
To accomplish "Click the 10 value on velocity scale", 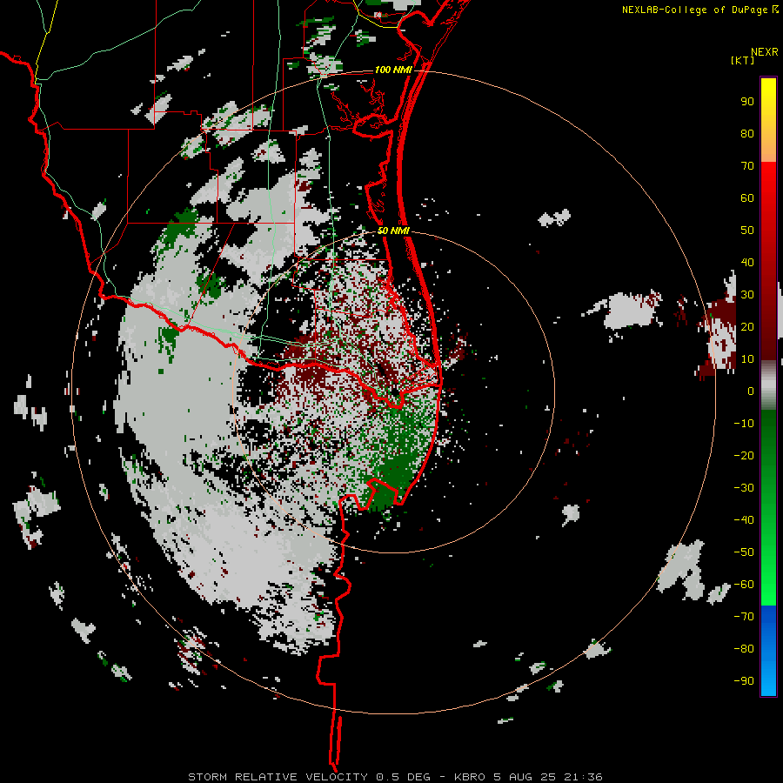I will pyautogui.click(x=747, y=359).
